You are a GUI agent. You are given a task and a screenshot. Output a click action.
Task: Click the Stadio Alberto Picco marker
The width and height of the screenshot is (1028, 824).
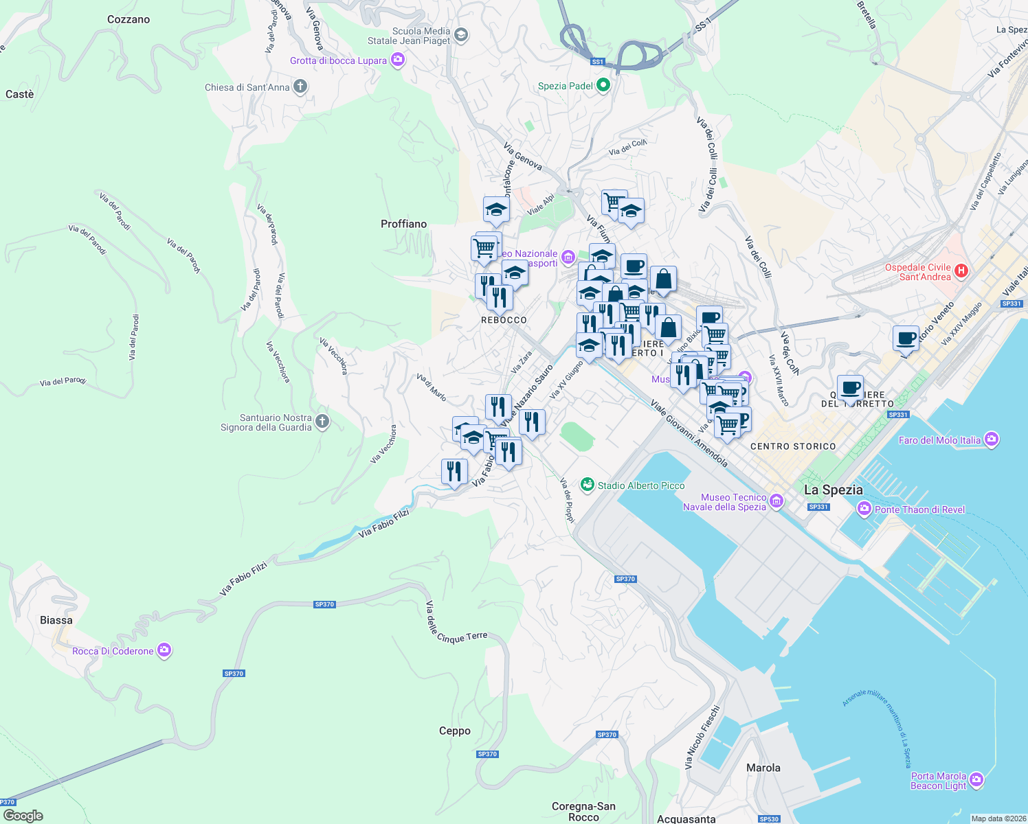click(x=588, y=485)
